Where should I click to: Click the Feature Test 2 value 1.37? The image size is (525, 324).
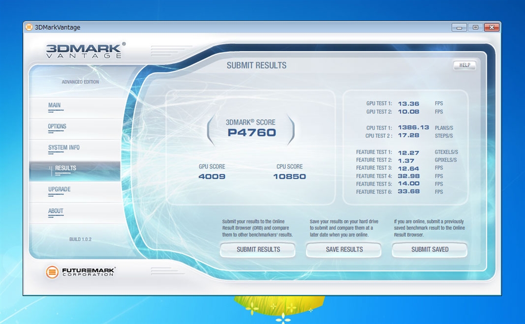point(406,161)
